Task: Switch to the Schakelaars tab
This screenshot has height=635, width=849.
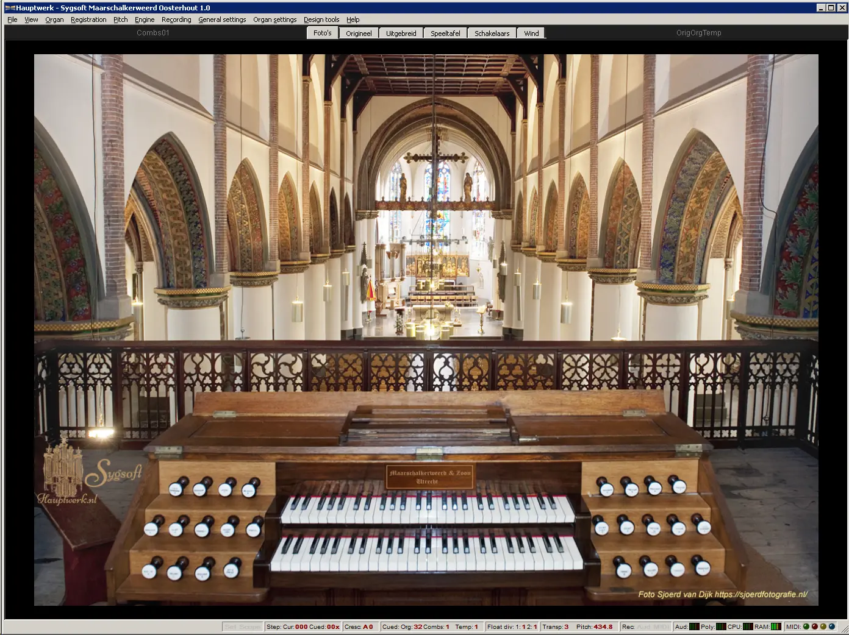Action: 492,34
